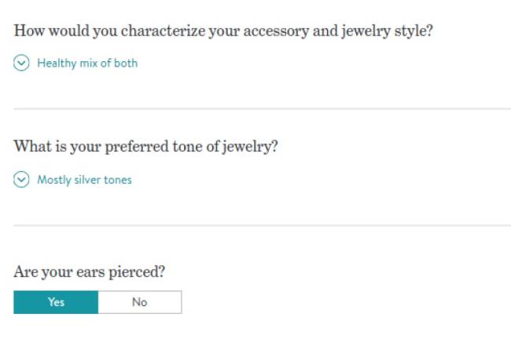The height and width of the screenshot is (346, 511).
Task: Click the chevron icon beside Healthy mix of both
Action: [21, 64]
